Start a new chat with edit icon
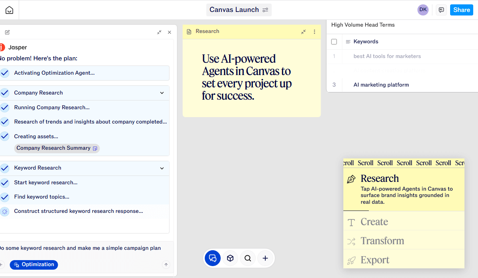The image size is (478, 278). pos(7,32)
